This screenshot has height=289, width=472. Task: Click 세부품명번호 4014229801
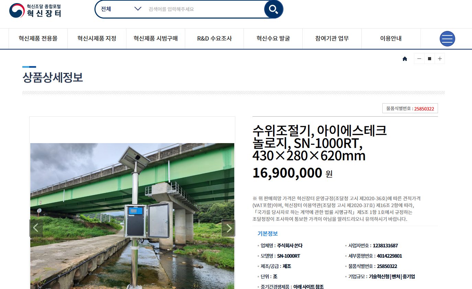[373, 256]
